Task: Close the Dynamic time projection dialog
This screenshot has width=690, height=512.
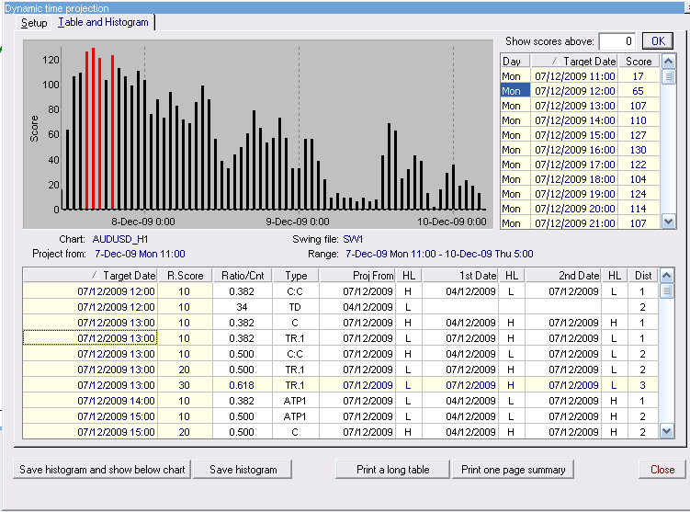Action: pos(662,470)
